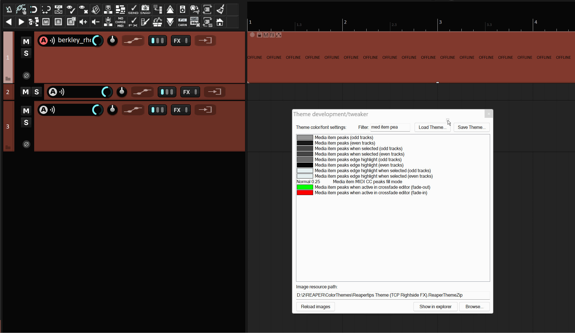The image size is (575, 333).
Task: Click the speaker icon in toolbar
Action: pos(182,9)
